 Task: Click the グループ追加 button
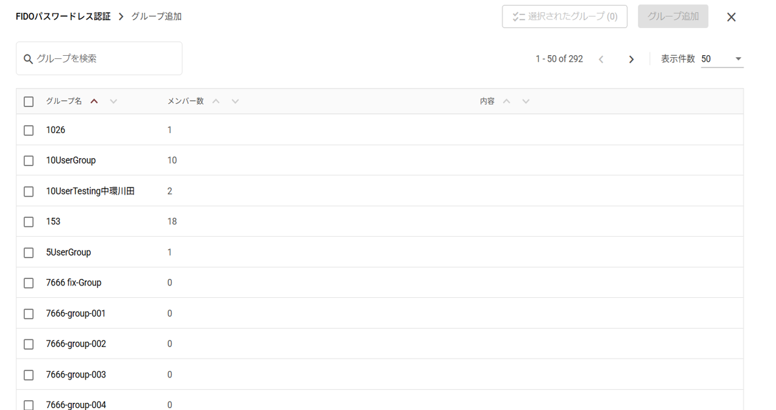point(673,16)
